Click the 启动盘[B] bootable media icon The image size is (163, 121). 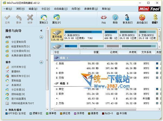(142, 18)
